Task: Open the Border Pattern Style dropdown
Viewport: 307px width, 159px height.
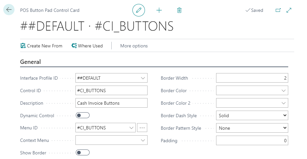Action: point(252,128)
